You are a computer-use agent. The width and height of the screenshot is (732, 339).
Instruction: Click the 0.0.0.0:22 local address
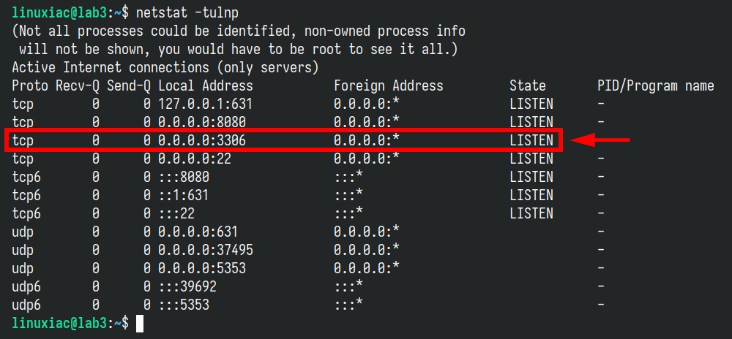[194, 159]
